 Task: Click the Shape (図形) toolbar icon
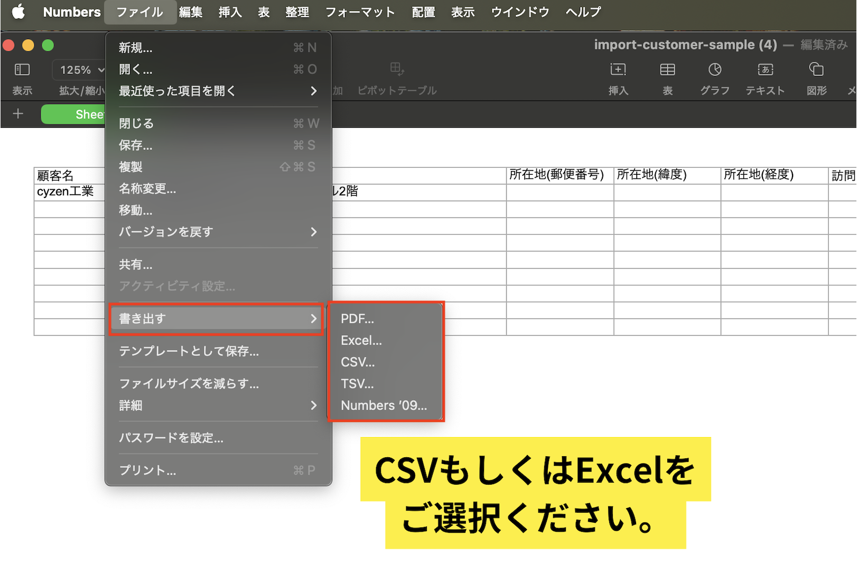pos(816,70)
